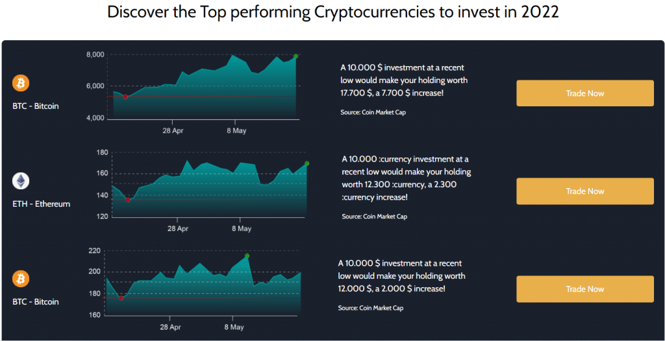The image size is (665, 341).
Task: Open the Coin Market Cap source under the 17.700 $ text
Action: [x=373, y=112]
